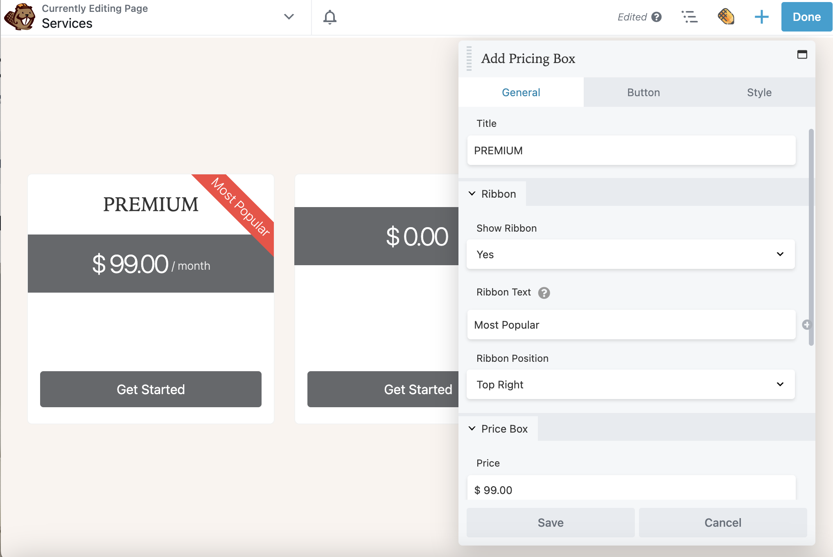This screenshot has width=833, height=557.
Task: Click the drag handle icon on panel
Action: click(470, 58)
